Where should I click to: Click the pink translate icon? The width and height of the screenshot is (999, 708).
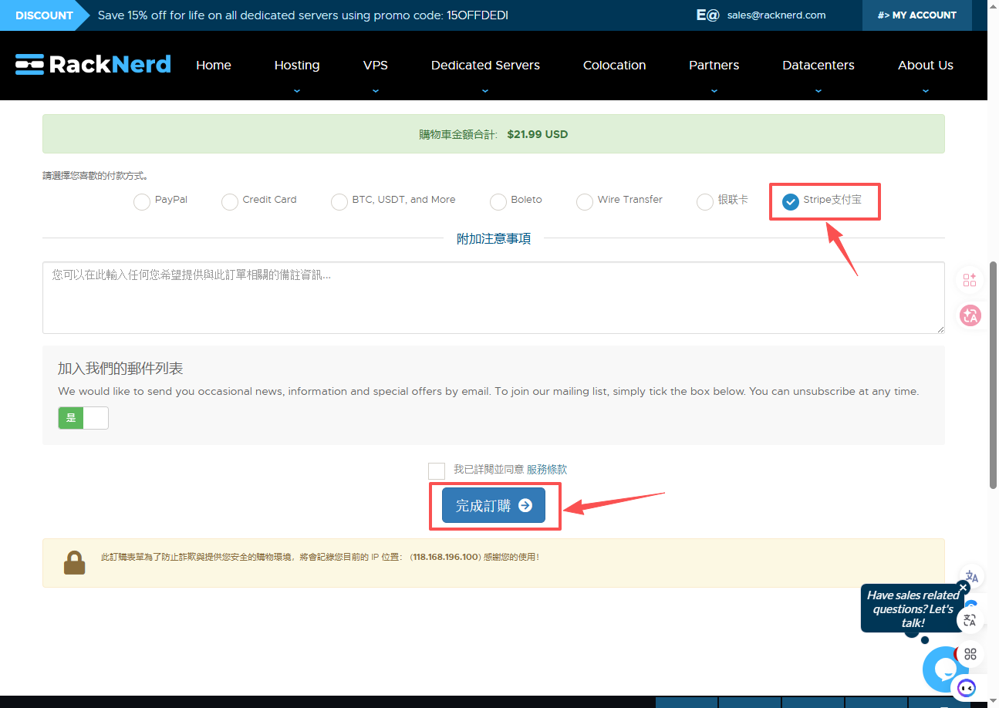[970, 315]
